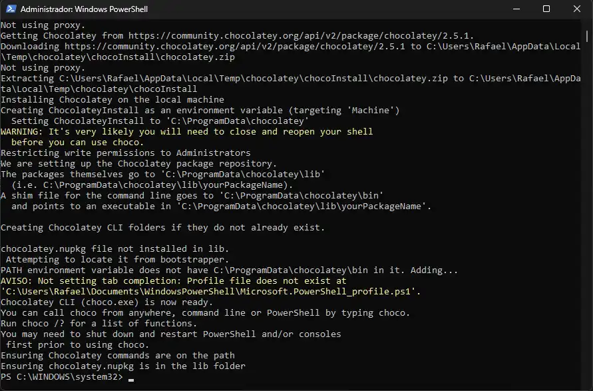
Task: Click the yellow 'WARNING:' text
Action: (x=22, y=131)
